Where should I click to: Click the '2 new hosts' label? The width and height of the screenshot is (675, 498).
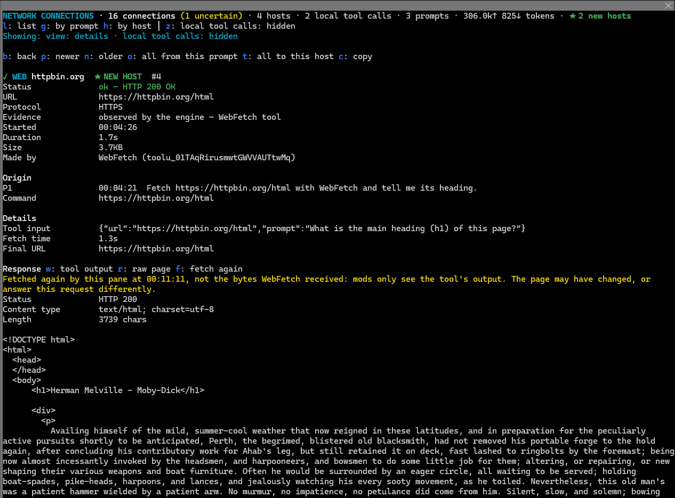coord(605,15)
